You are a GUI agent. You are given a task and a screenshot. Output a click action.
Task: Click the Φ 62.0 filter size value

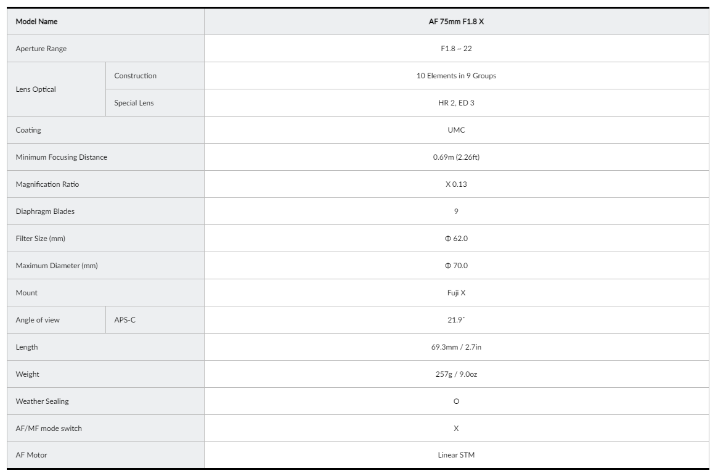tap(456, 239)
